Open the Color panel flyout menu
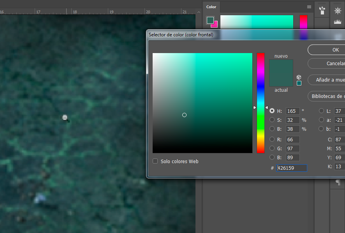This screenshot has height=233, width=345. [x=309, y=7]
